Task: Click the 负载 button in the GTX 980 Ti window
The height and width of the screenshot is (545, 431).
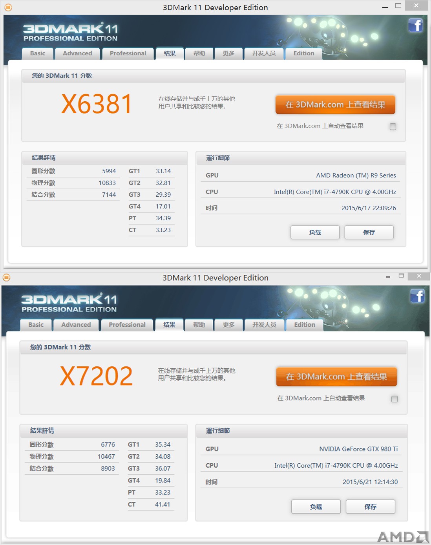Action: (316, 507)
